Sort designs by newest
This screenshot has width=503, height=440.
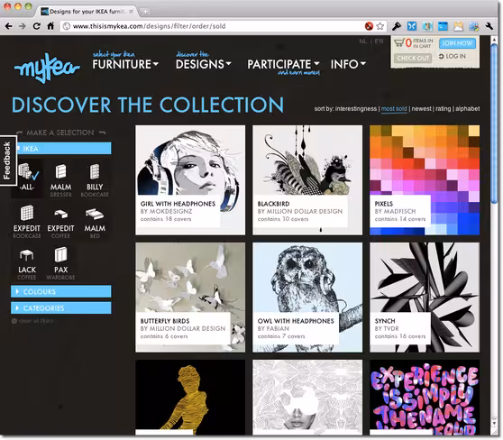coord(421,109)
